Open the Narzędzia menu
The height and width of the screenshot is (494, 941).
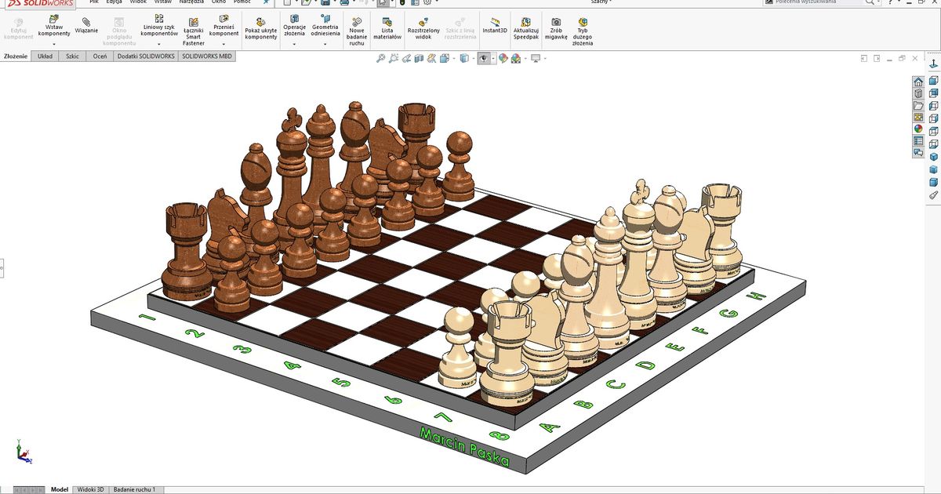pyautogui.click(x=190, y=2)
